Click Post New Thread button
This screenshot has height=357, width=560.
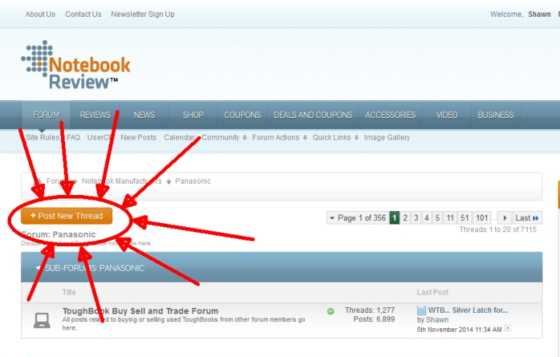click(67, 216)
